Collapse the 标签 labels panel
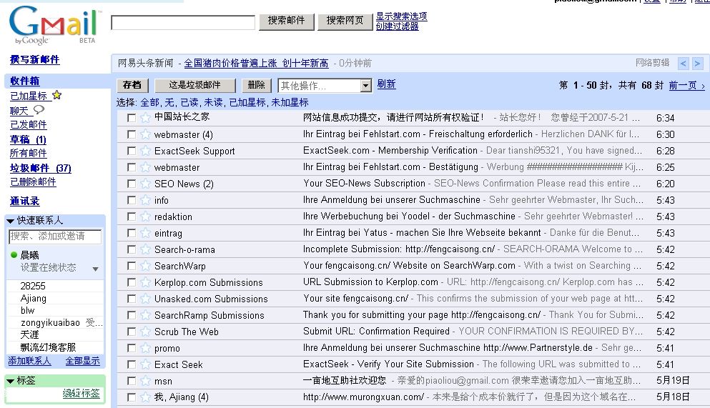 pyautogui.click(x=11, y=381)
